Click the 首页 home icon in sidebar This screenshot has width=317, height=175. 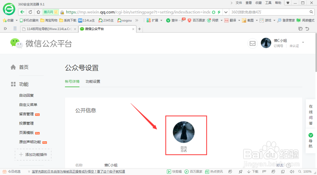[x=13, y=67]
